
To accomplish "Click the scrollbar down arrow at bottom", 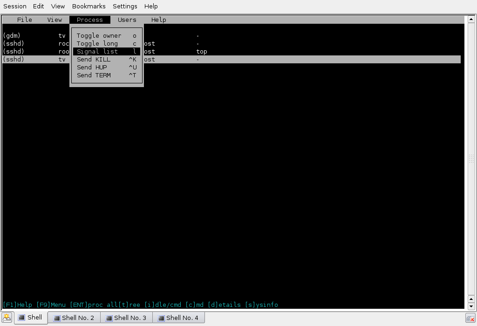I will point(471,306).
